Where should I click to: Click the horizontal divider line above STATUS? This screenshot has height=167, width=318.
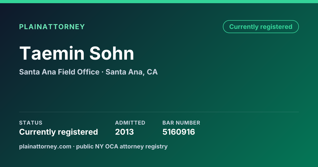point(159,112)
